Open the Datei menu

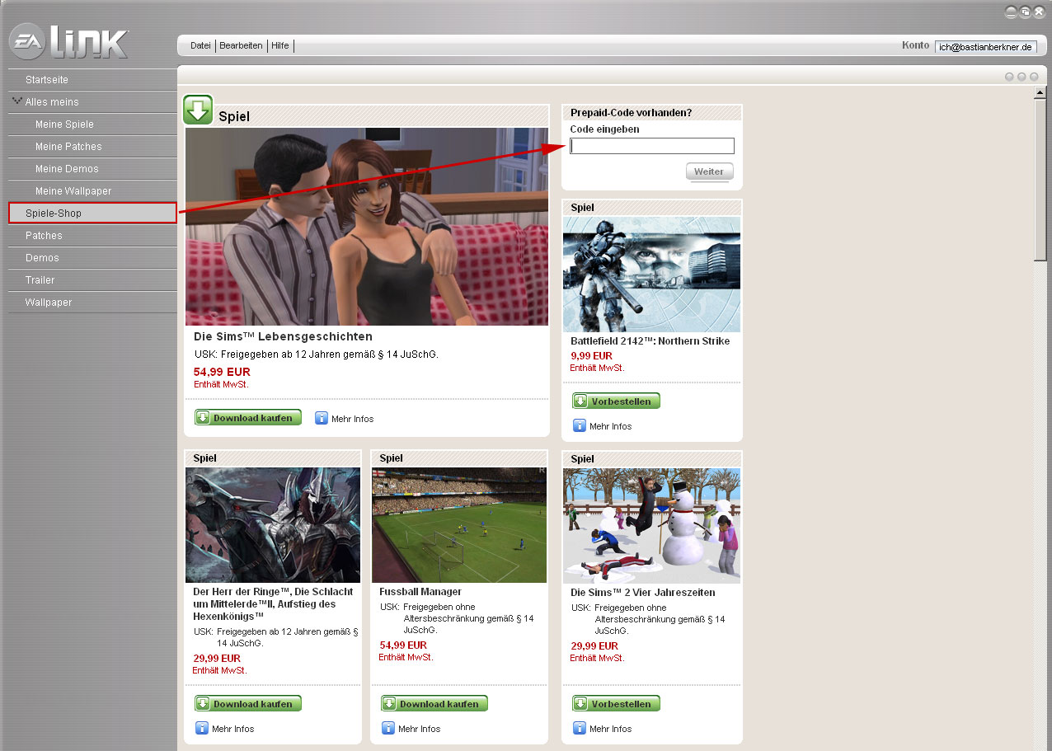tap(200, 45)
